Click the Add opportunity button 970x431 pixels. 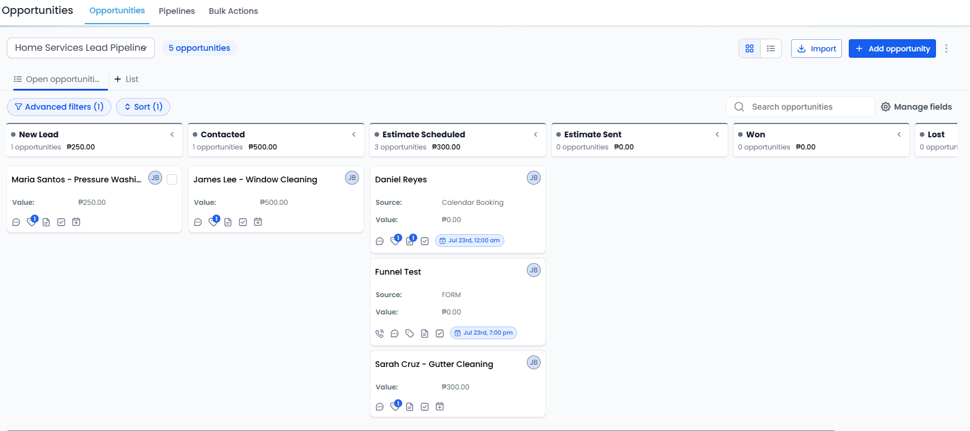tap(892, 48)
